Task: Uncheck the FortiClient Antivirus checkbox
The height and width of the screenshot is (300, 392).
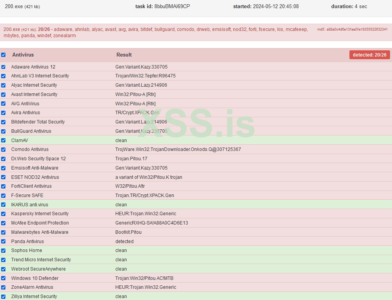Action: 3,186
